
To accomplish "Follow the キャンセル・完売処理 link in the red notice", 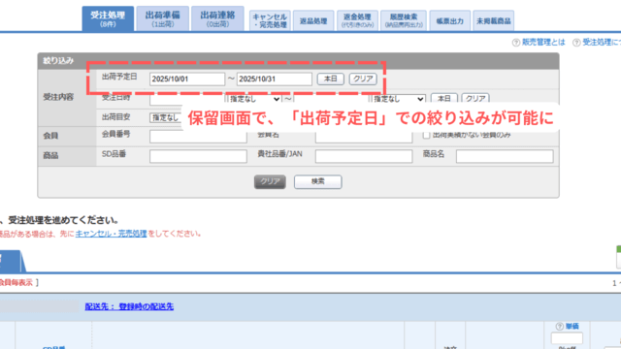I will click(111, 234).
